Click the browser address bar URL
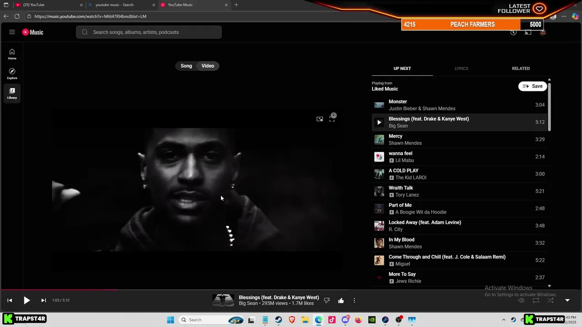The width and height of the screenshot is (582, 327). [x=90, y=16]
